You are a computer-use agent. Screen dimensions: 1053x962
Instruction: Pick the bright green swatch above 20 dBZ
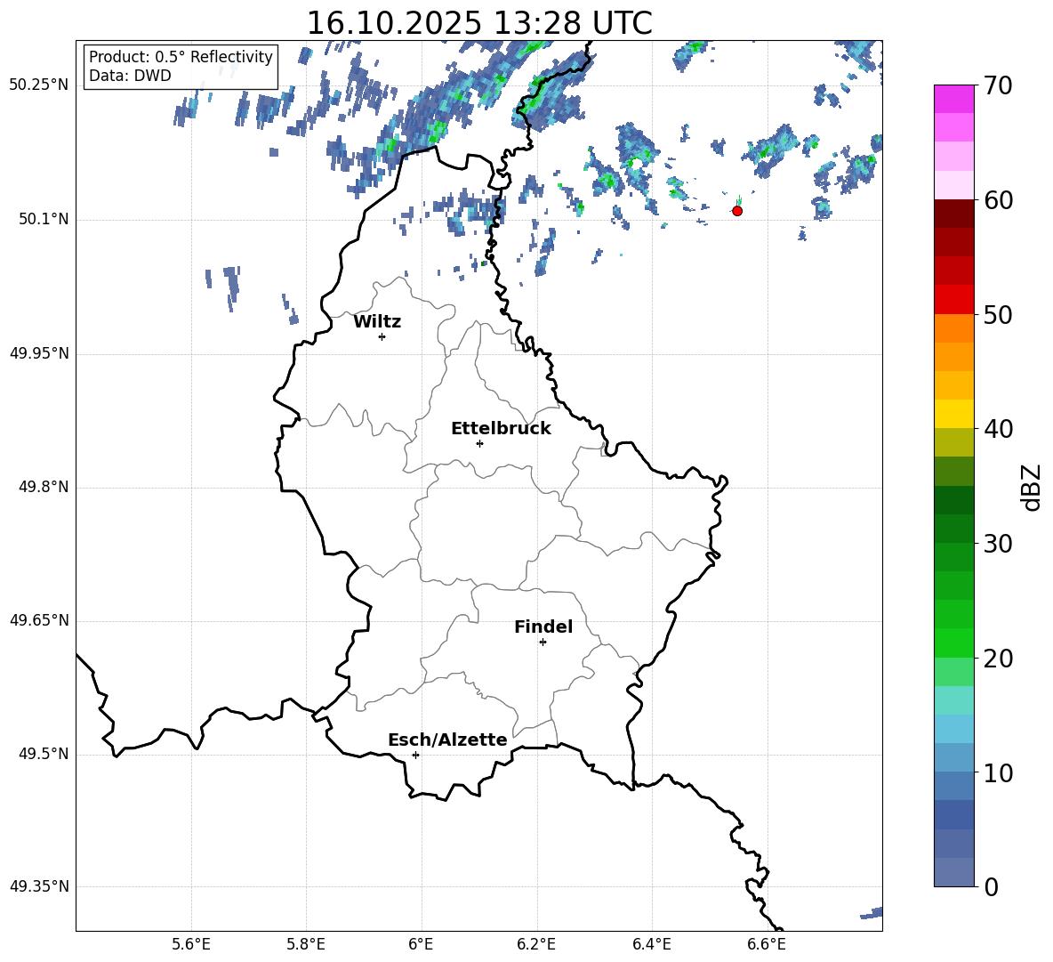pos(953,643)
